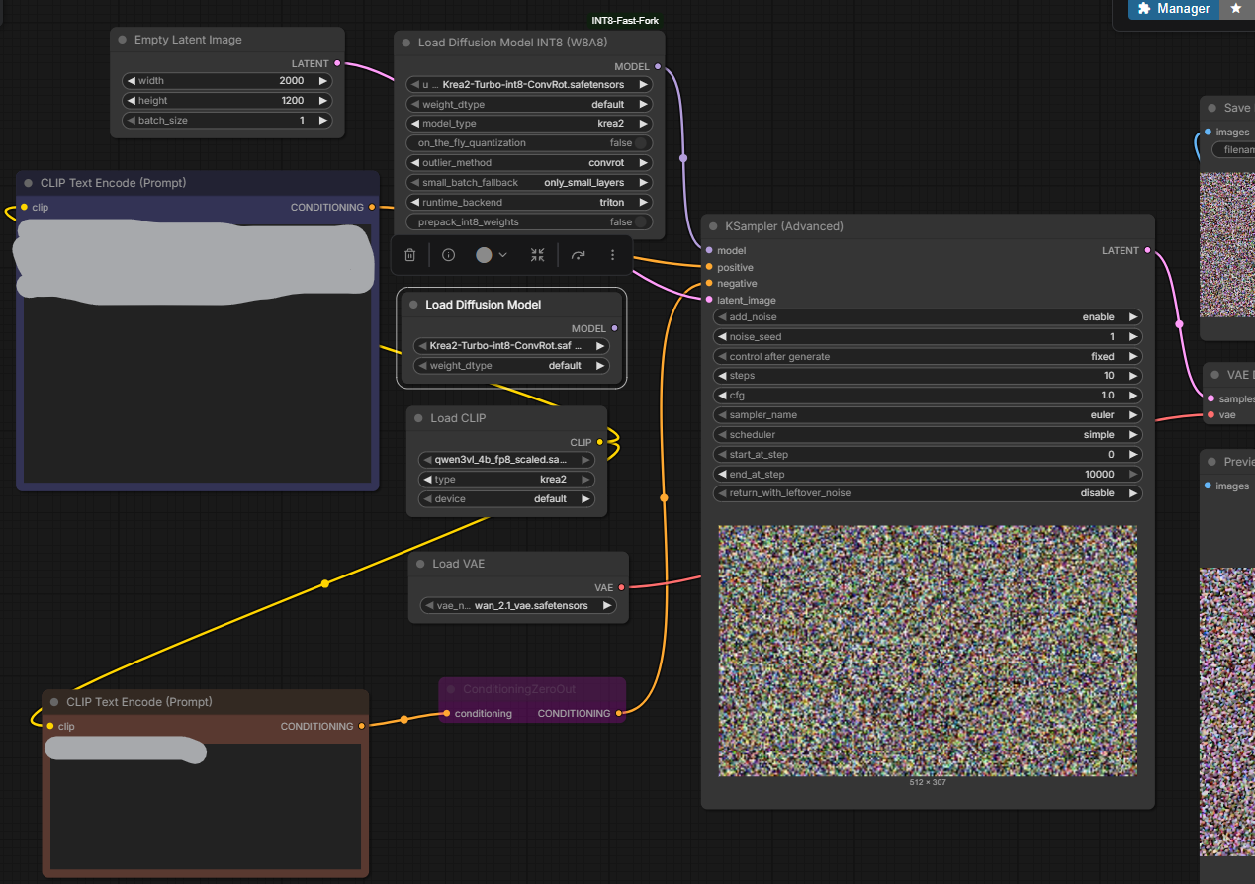1255x884 pixels.
Task: Click the cfg 1.0 value field
Action: (928, 396)
